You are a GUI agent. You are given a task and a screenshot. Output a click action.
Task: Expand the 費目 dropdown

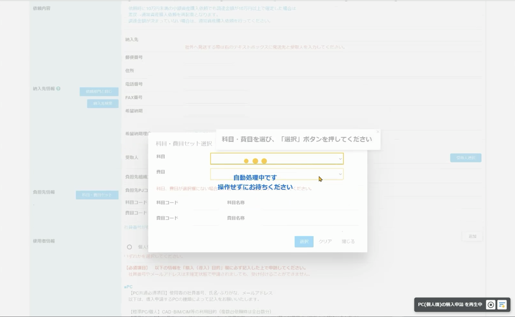click(x=277, y=174)
